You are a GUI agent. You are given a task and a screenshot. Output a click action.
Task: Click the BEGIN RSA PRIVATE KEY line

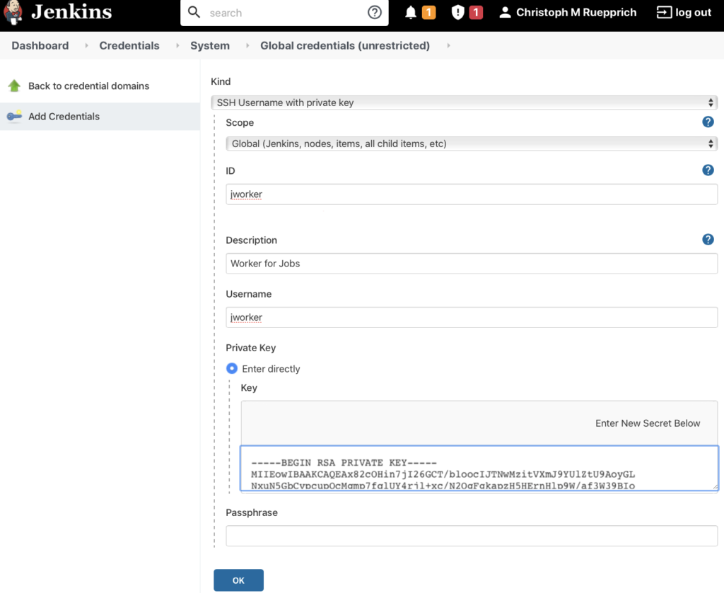point(344,462)
